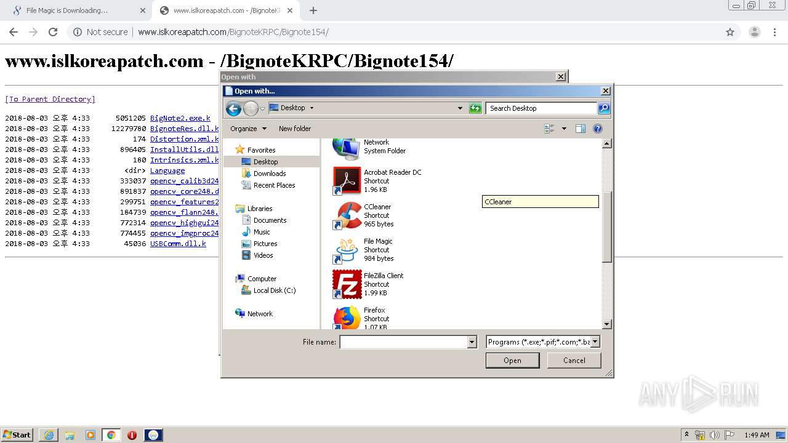Select the FileZilla Client shortcut icon
Viewport: 788px width, 443px height.
347,284
